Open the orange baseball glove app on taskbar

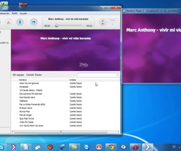pos(50,147)
